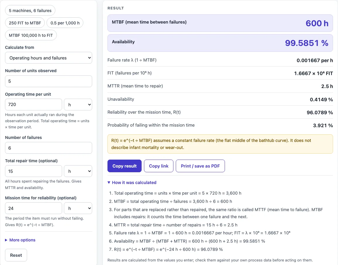Image resolution: width=338 pixels, height=265 pixels.
Task: Expand the More options section
Action: [20, 240]
